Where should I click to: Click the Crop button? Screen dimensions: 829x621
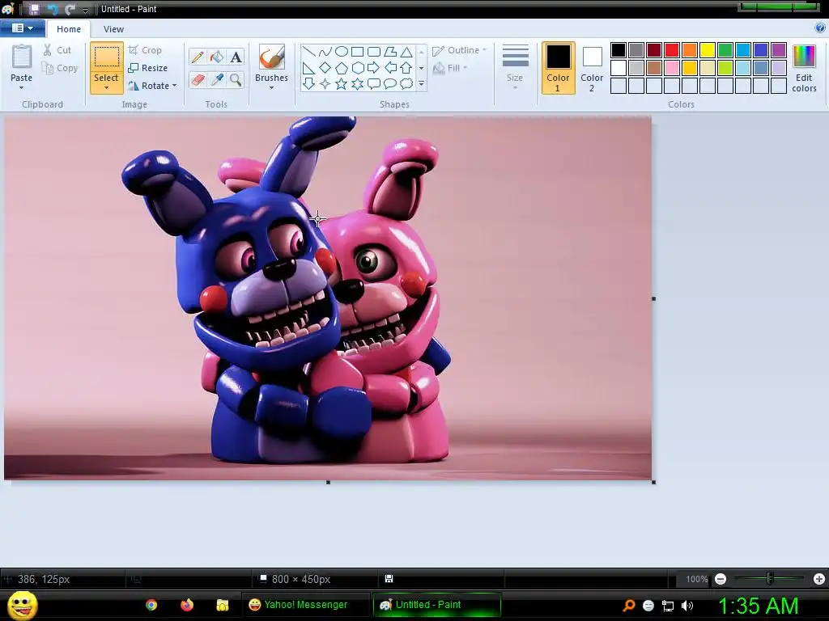145,50
